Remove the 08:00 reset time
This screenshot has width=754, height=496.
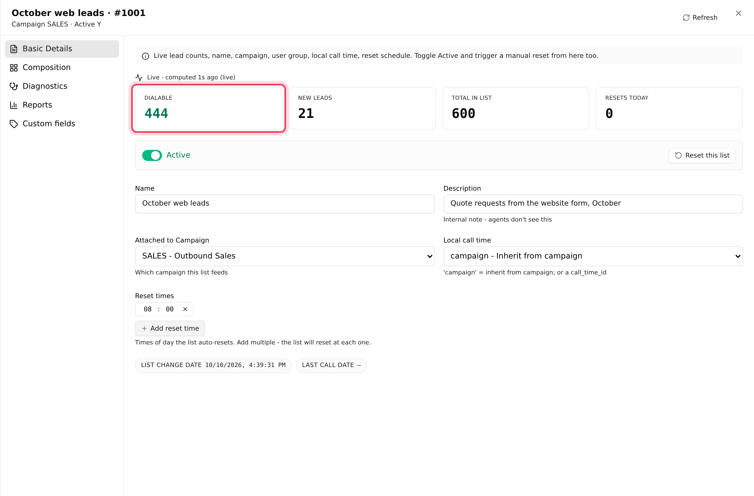[185, 309]
